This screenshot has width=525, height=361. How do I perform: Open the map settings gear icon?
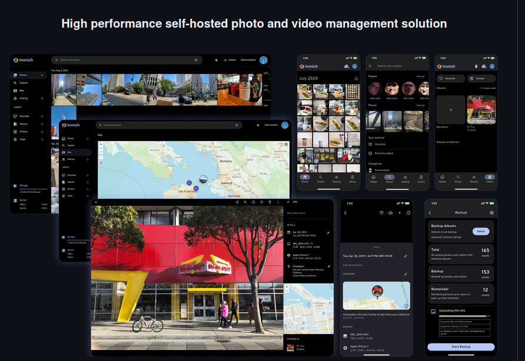point(287,144)
